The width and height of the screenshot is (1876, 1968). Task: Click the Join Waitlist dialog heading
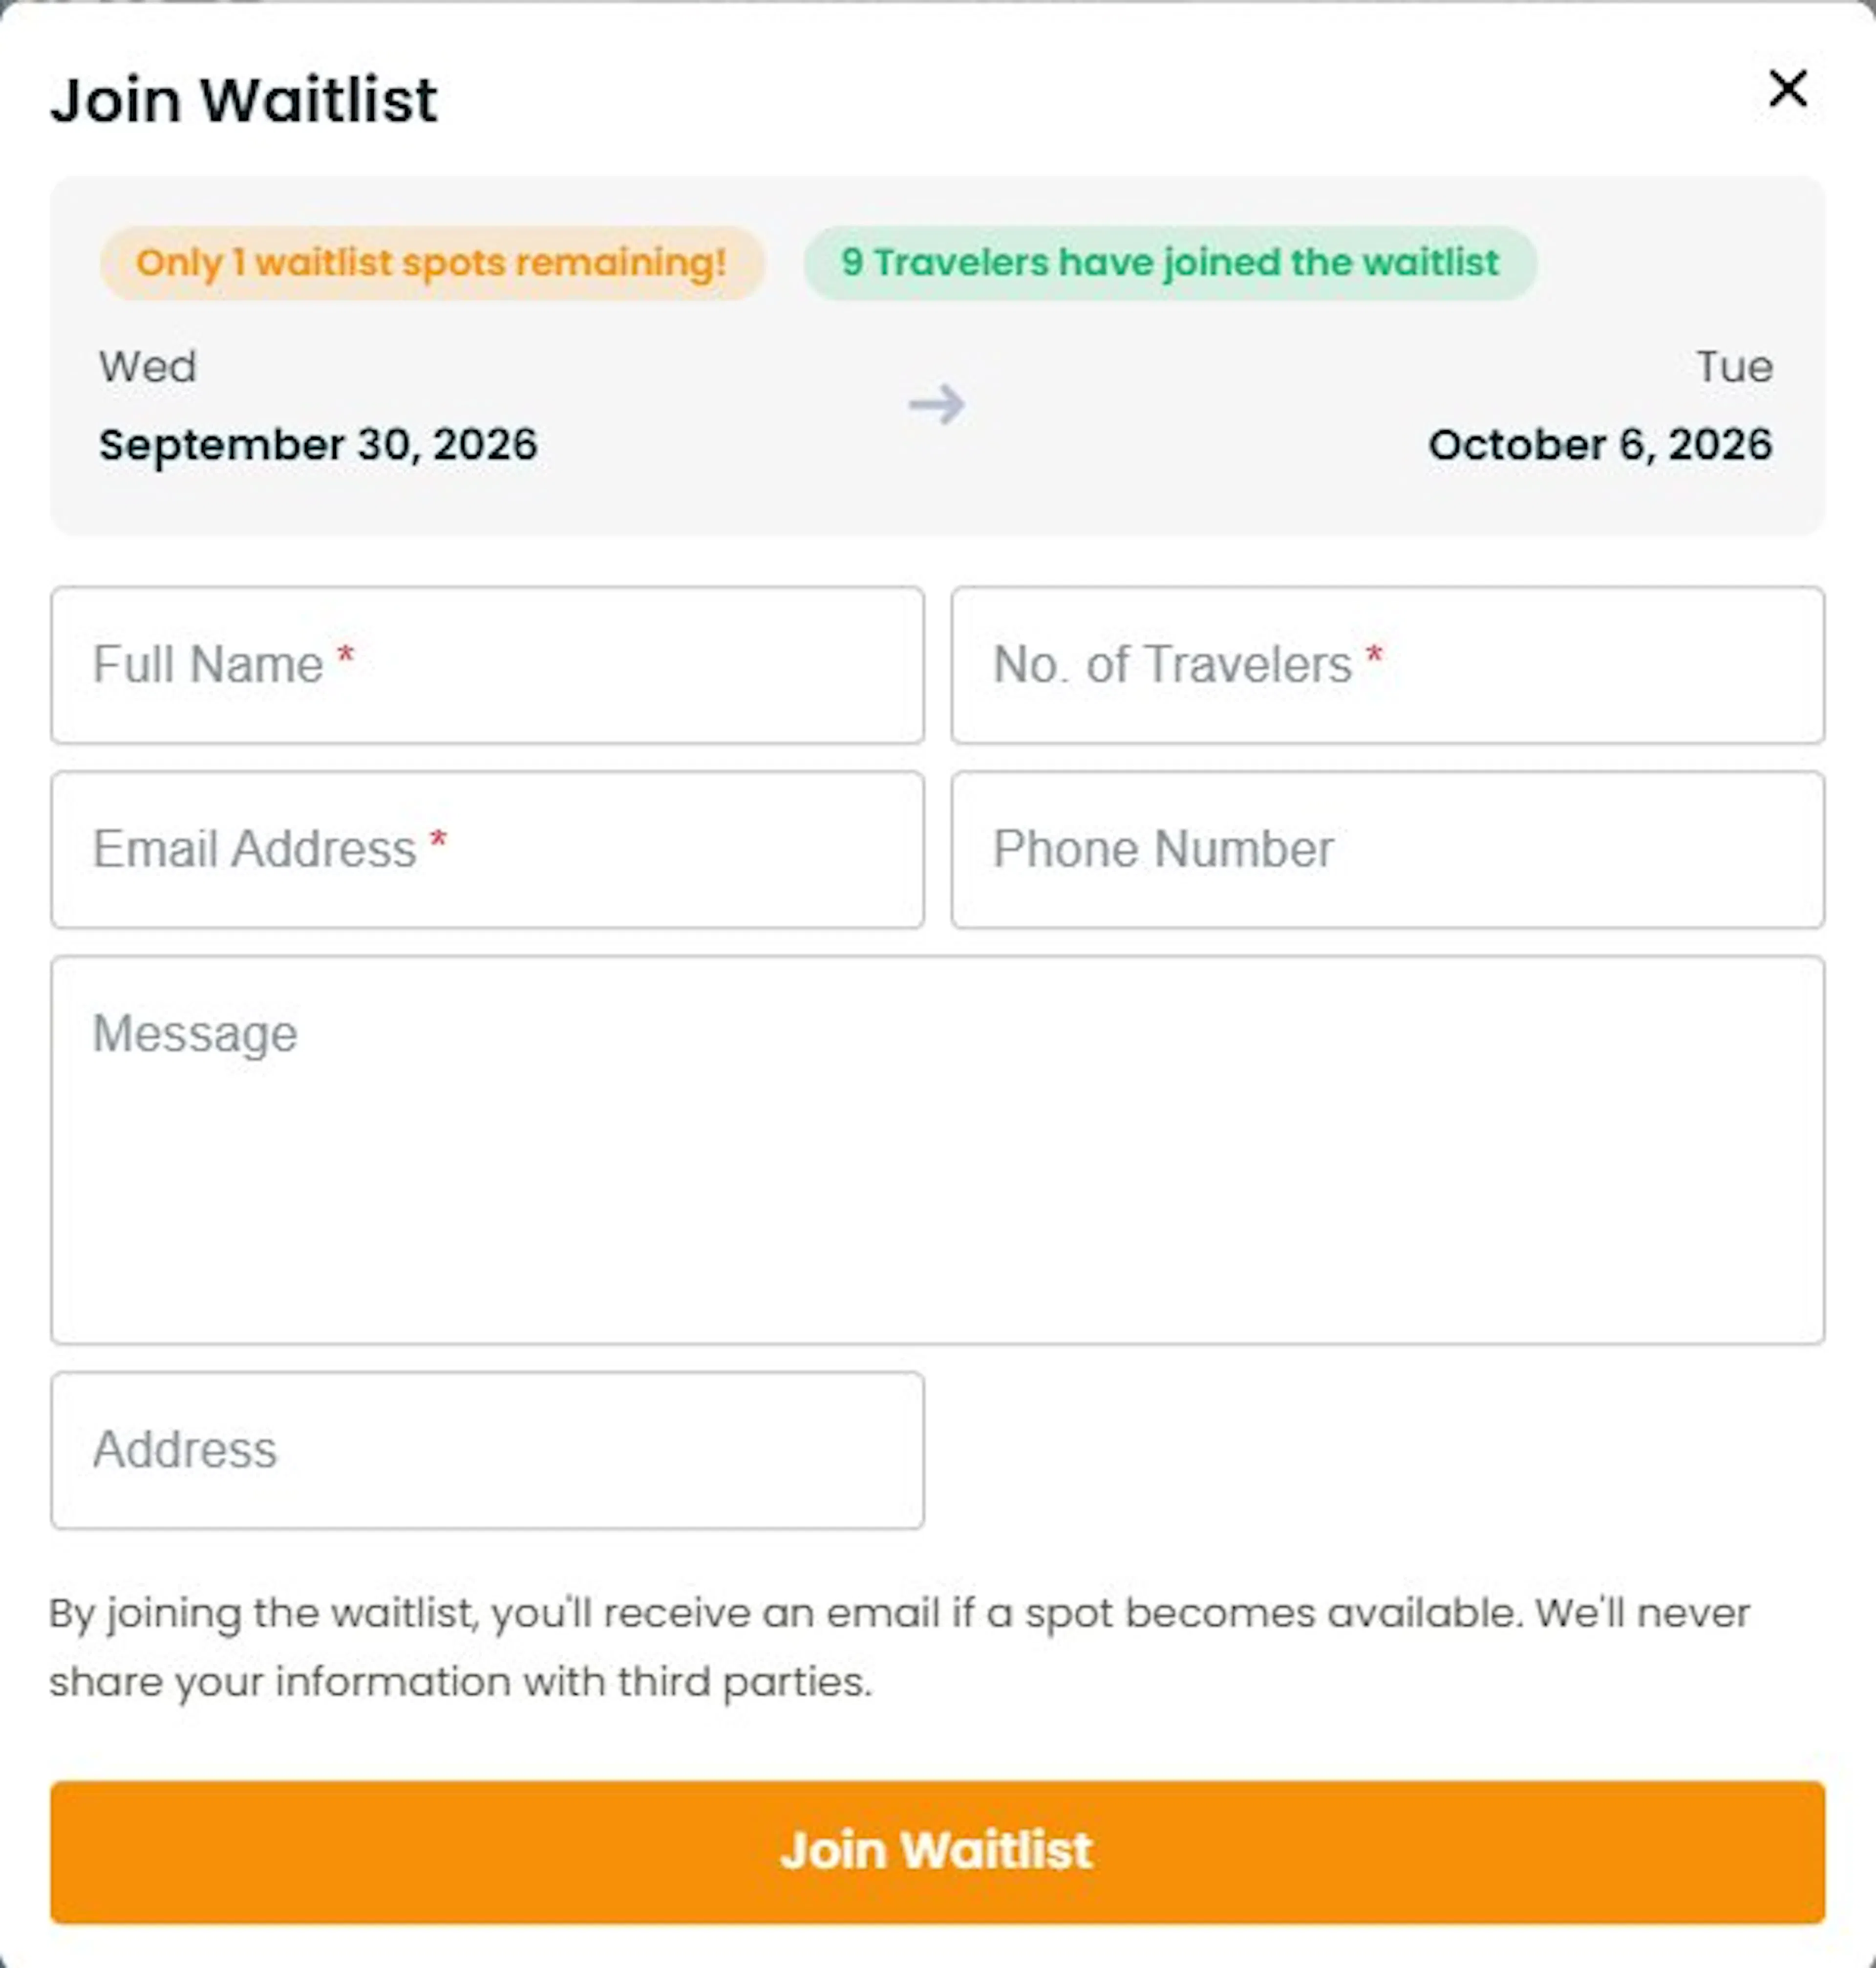point(244,100)
